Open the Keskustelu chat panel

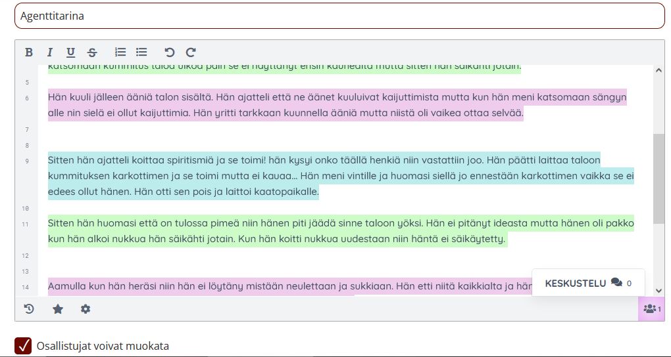pos(587,283)
